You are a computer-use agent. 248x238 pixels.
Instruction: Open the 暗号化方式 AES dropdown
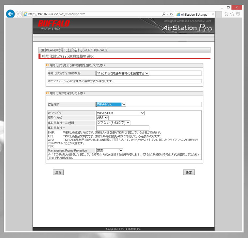click(x=102, y=118)
